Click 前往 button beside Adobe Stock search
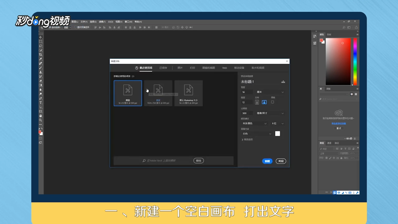Screen dimensions: 398x224 coord(199,161)
